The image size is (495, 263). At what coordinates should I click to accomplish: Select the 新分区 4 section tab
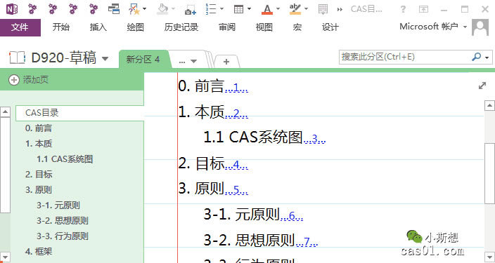click(x=143, y=59)
